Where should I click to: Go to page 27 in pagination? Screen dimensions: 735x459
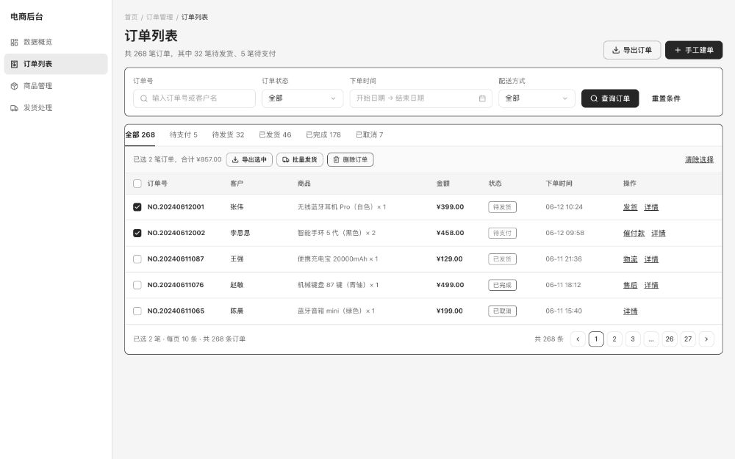(688, 339)
